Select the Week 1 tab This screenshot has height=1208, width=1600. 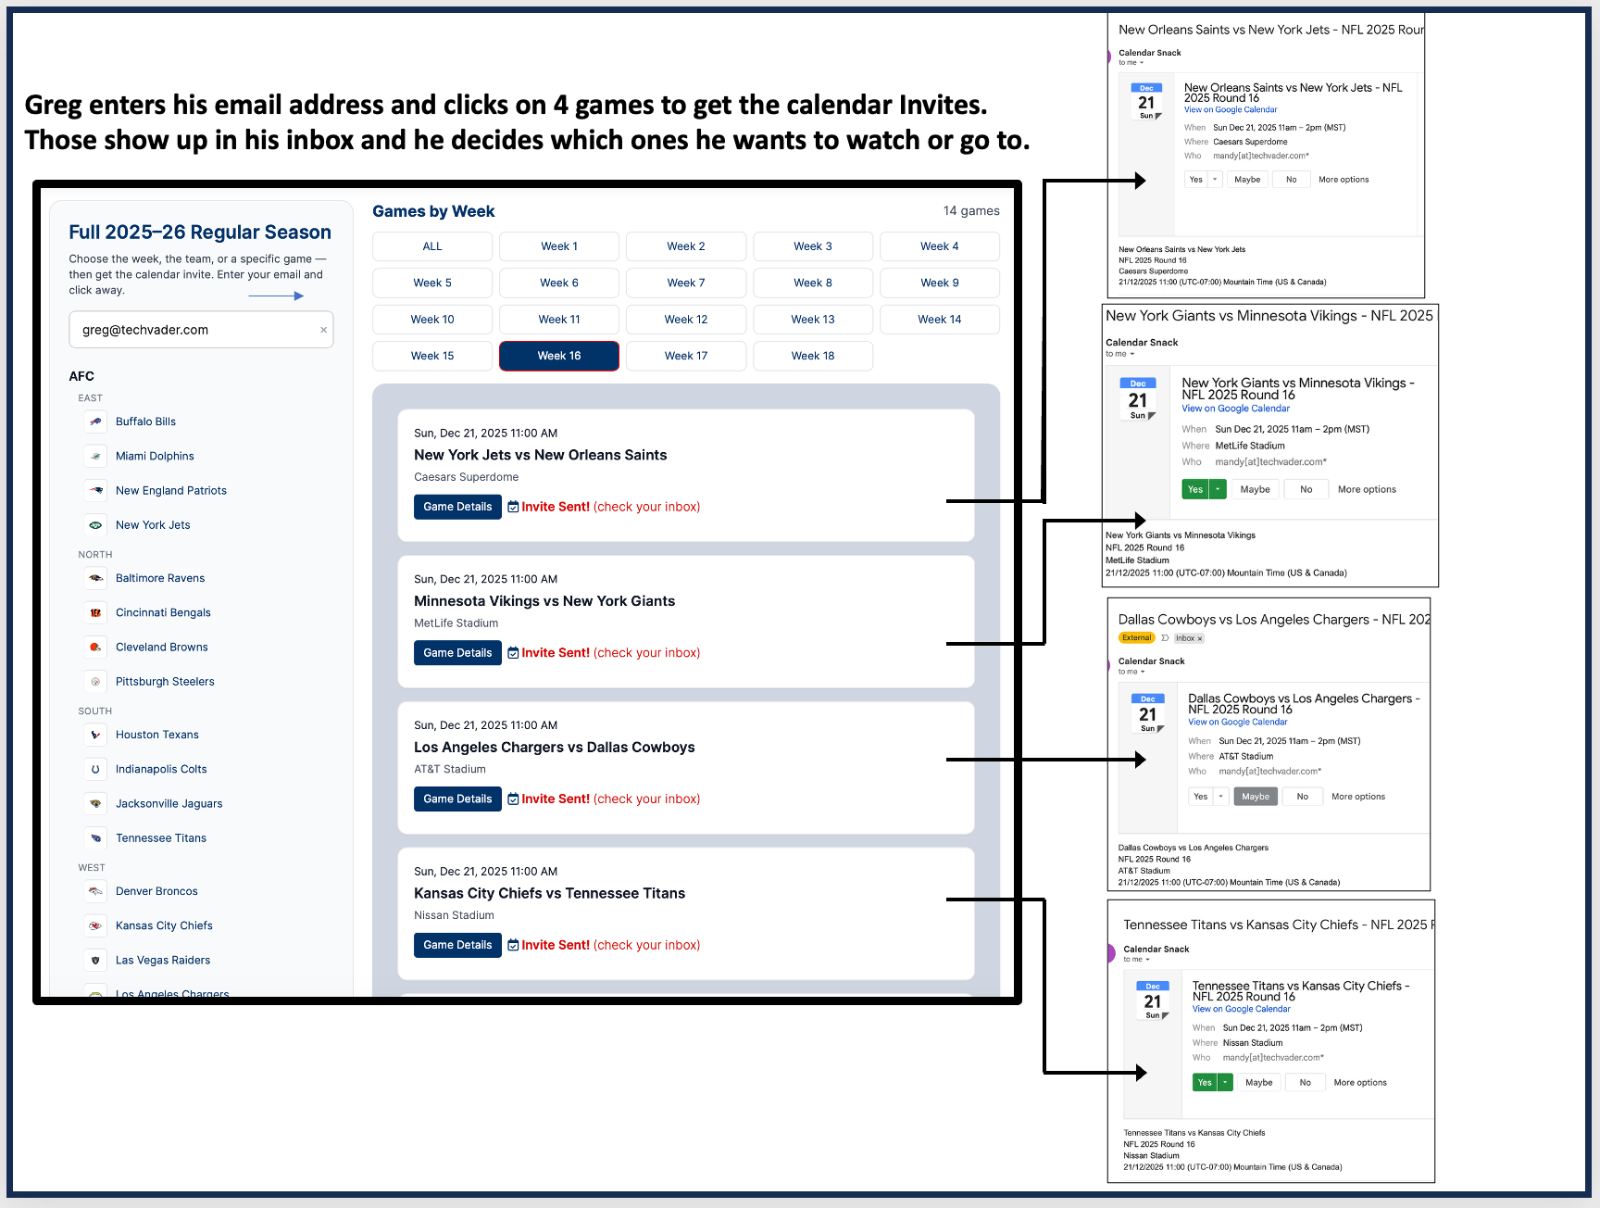[559, 246]
